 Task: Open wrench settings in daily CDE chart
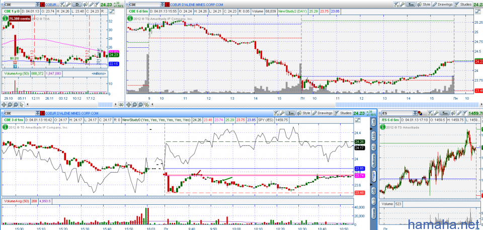tap(68, 5)
